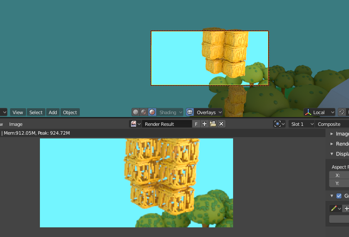Click the aspect ratio X field
The height and width of the screenshot is (237, 349).
pos(339,175)
